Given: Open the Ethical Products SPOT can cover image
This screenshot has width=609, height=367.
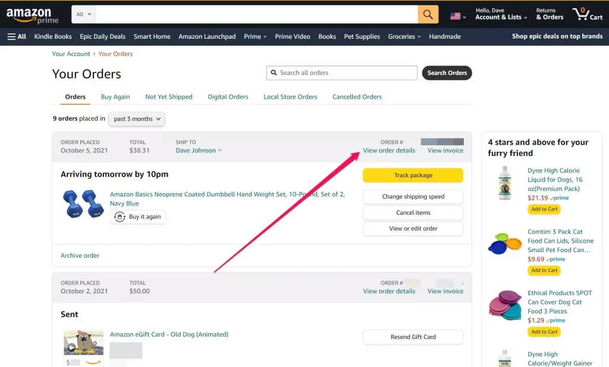Looking at the screenshot, I should (x=506, y=305).
